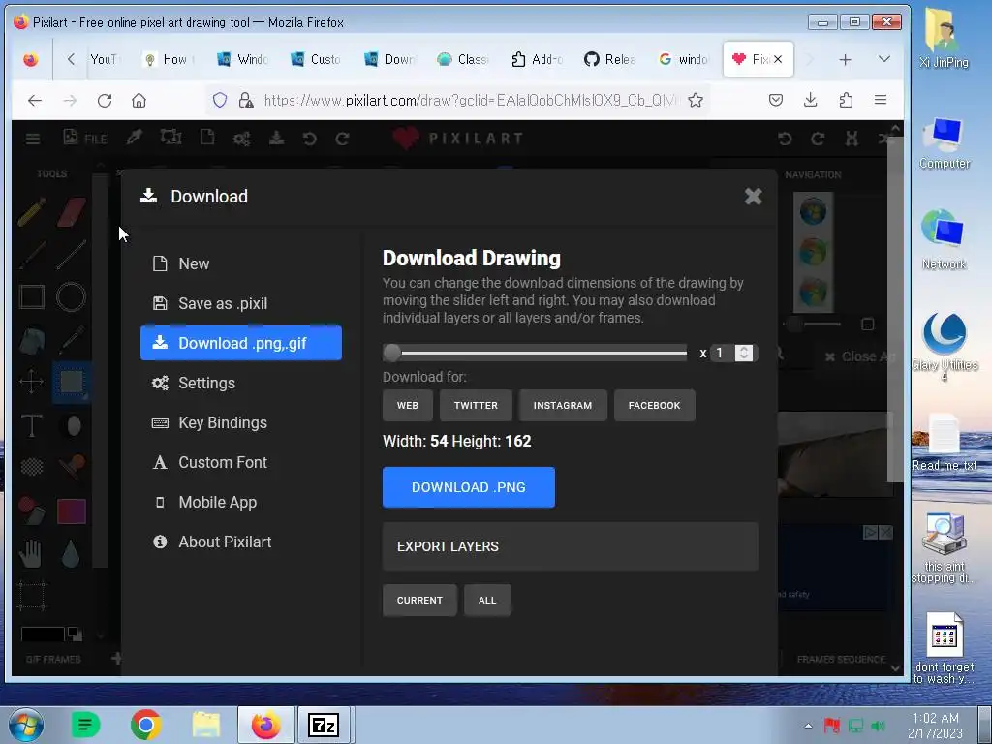Click the undo icon in the Pixilart top bar
The width and height of the screenshot is (992, 744).
pos(309,138)
